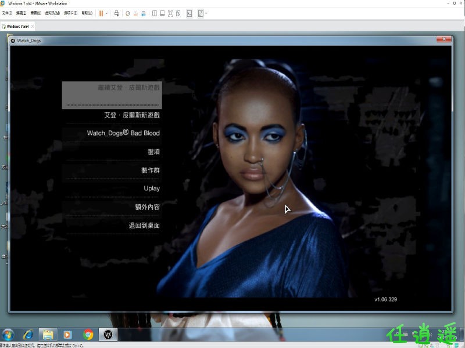This screenshot has width=465, height=348.
Task: Open the 文件 menu
Action: pos(7,13)
